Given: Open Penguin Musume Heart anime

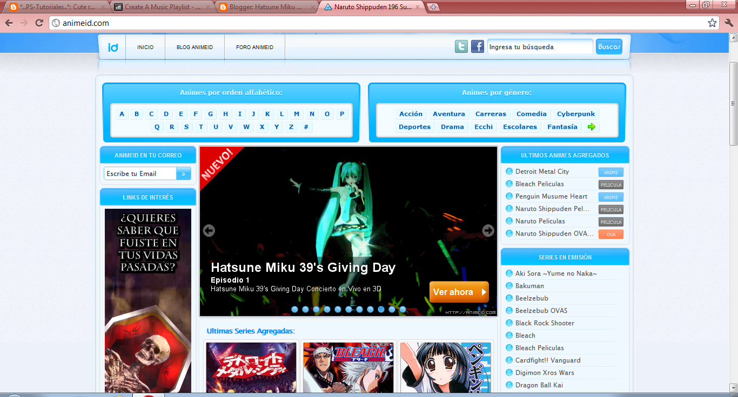Looking at the screenshot, I should pyautogui.click(x=551, y=196).
